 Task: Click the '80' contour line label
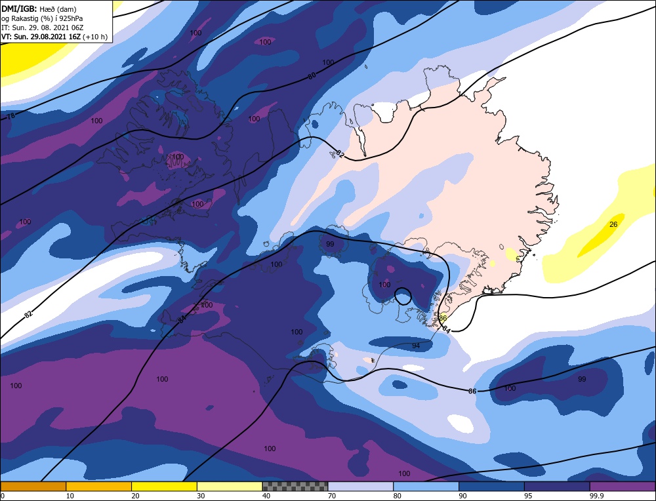[x=312, y=75]
